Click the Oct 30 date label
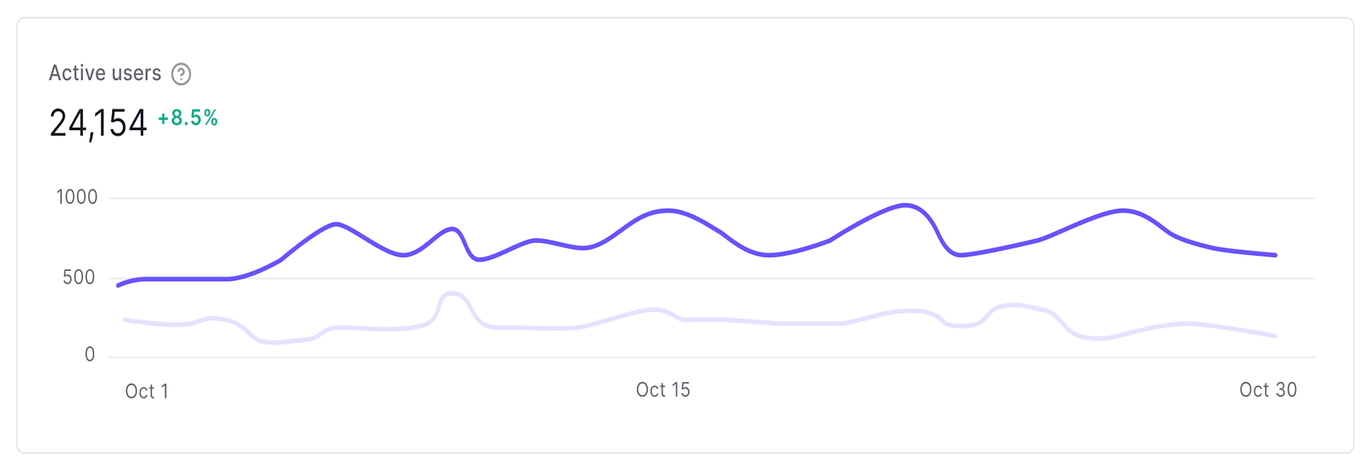The height and width of the screenshot is (472, 1370). click(x=1268, y=390)
